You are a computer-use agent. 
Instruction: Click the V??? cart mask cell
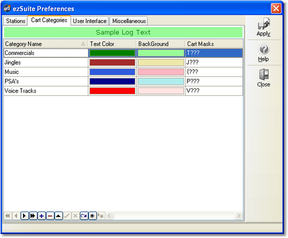214,91
